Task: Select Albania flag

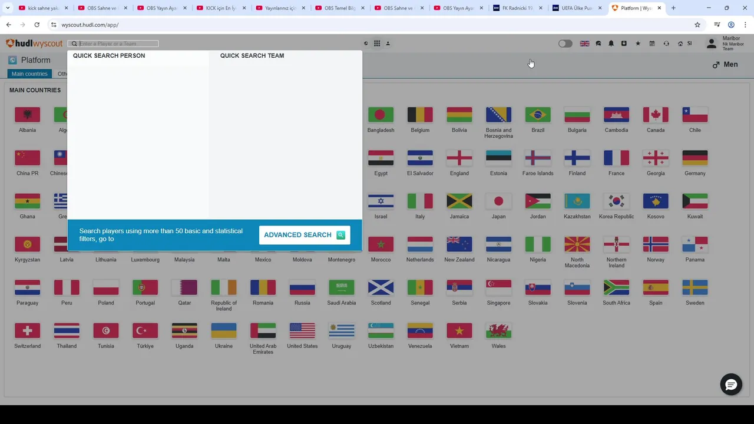Action: (x=28, y=115)
